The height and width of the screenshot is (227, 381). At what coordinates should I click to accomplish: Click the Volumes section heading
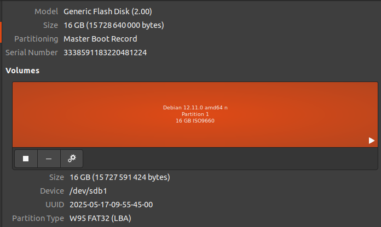pos(22,71)
